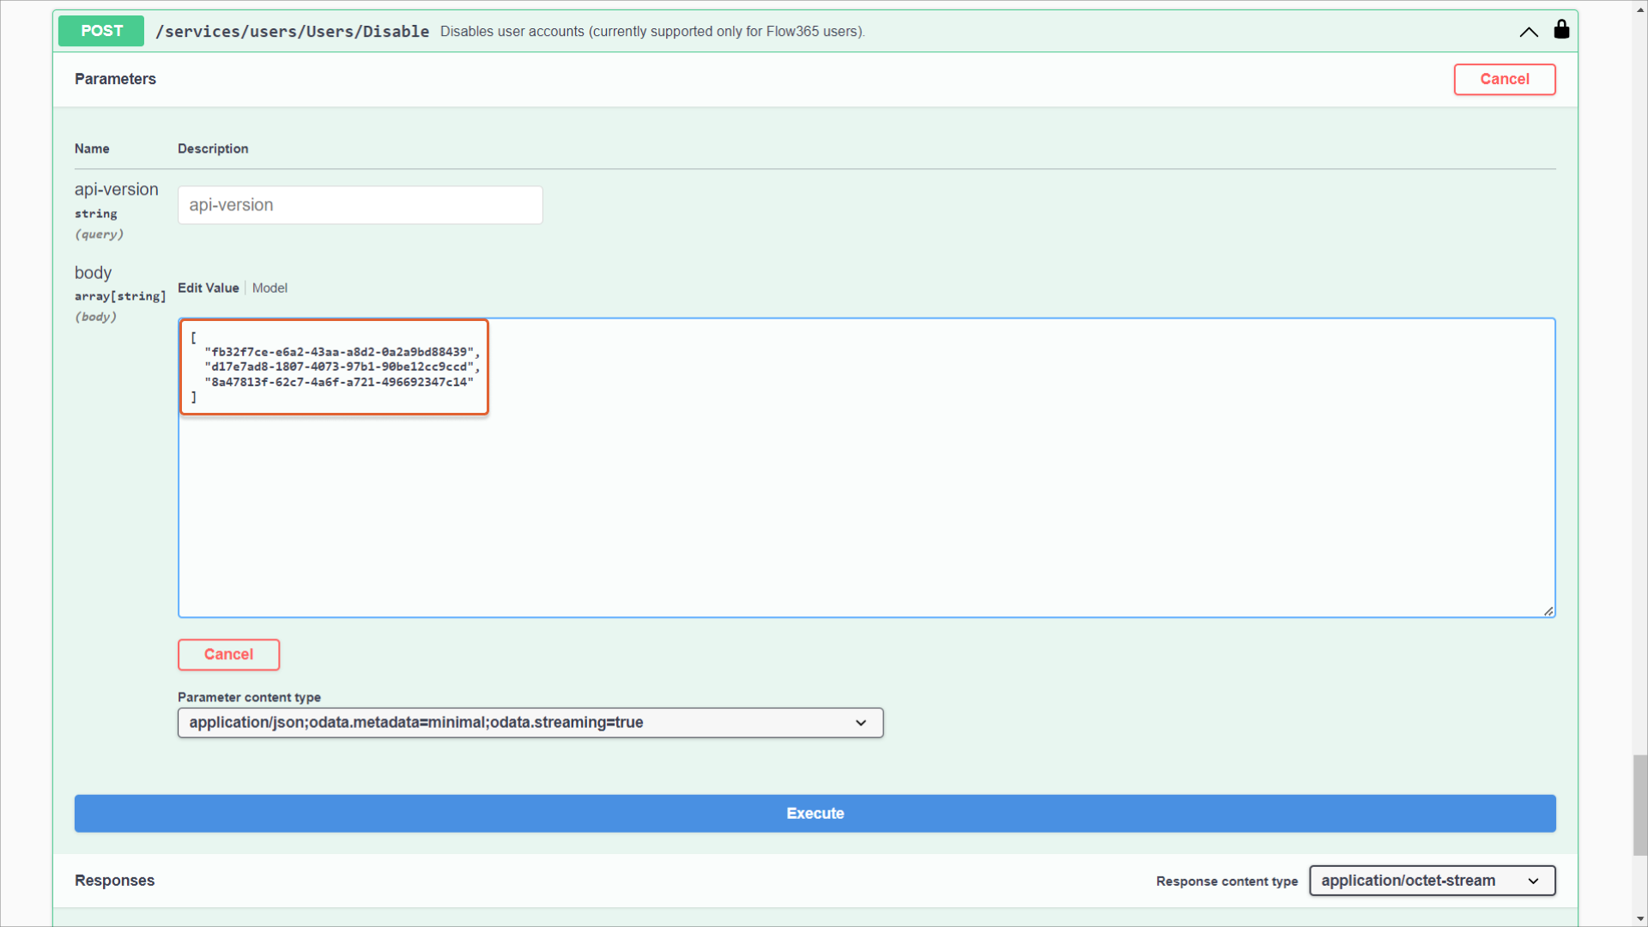Collapse the Disable endpoint chevron arrow
1648x927 pixels.
(x=1529, y=32)
